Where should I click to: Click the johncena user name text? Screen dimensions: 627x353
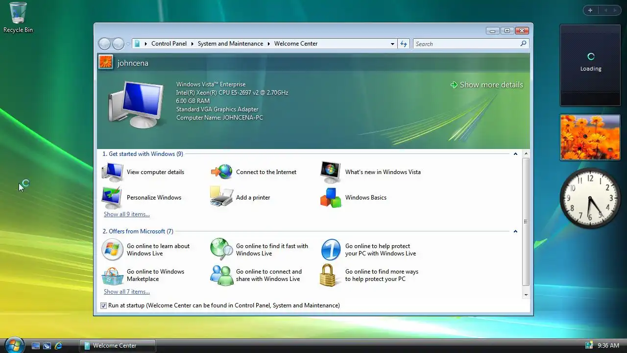pyautogui.click(x=133, y=63)
